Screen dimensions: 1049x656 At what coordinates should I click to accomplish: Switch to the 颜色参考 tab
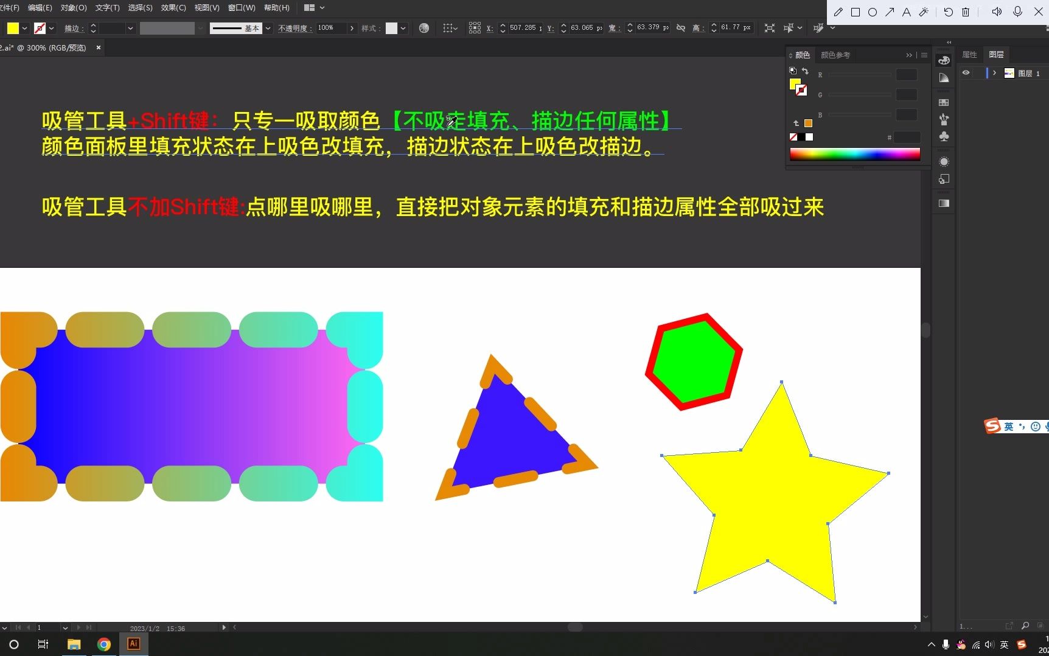(x=835, y=55)
